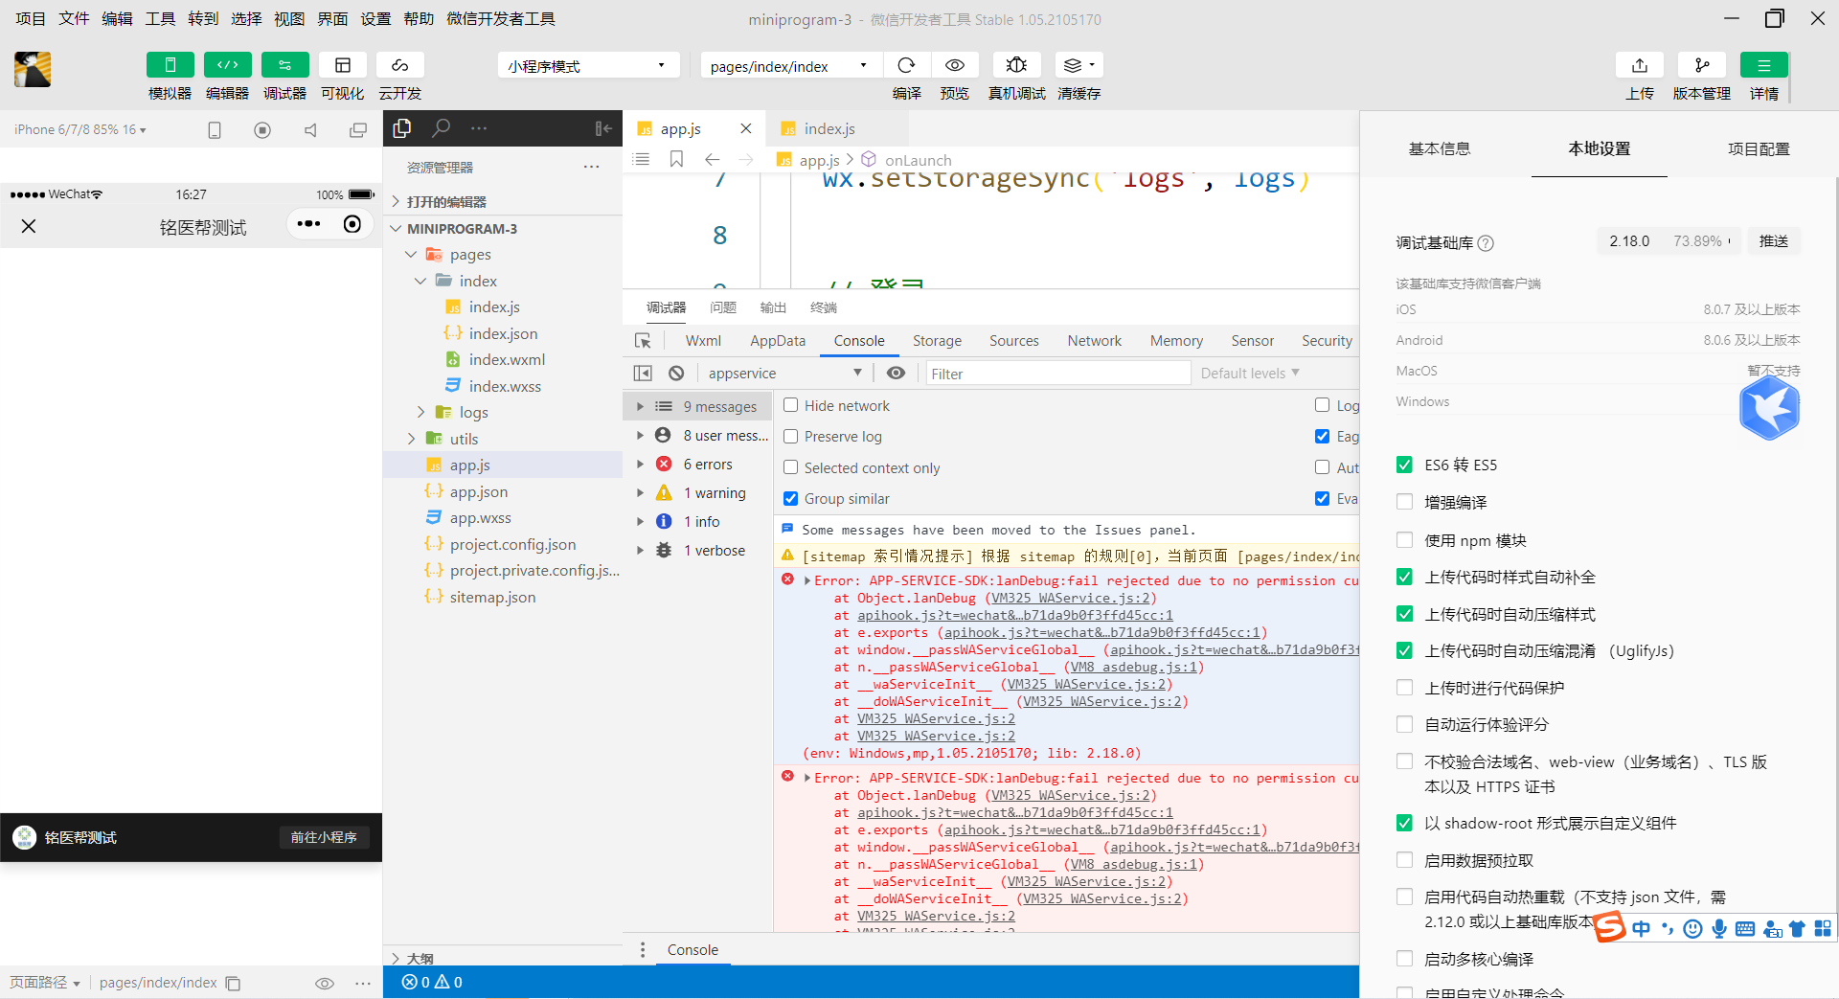This screenshot has height=999, width=1839.
Task: Switch to the 基本信息 tab
Action: pos(1439,148)
